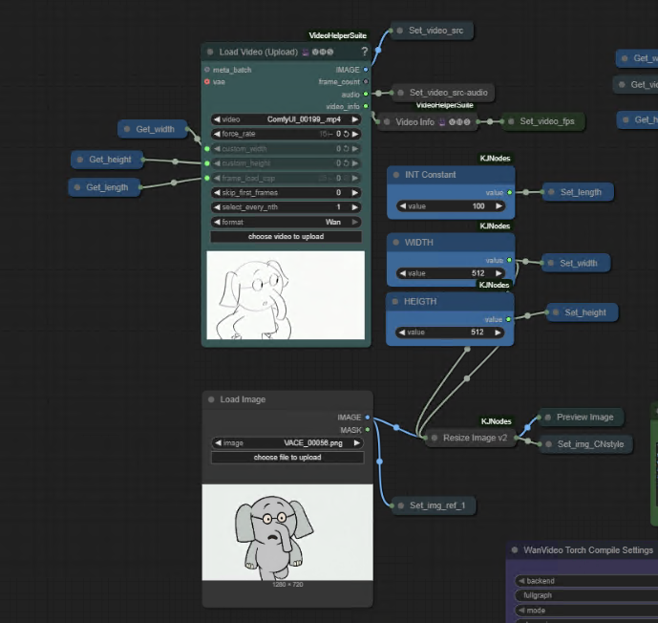Increase select_every_nth with right arrow
This screenshot has height=623, width=658.
click(355, 207)
